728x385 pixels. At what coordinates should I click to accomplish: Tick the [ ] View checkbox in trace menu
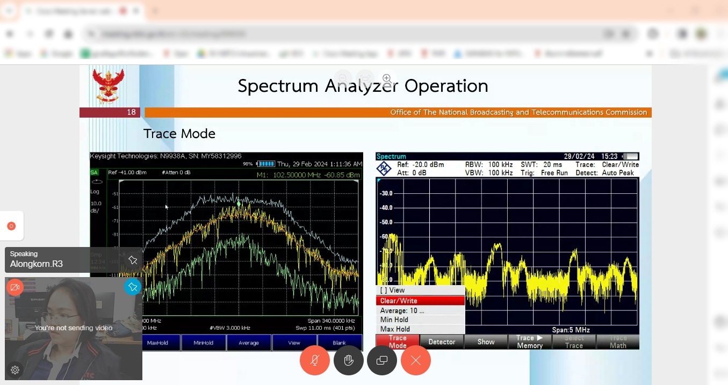[x=420, y=290]
